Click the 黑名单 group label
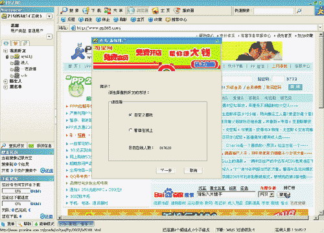The height and width of the screenshot is (233, 324). click(x=16, y=87)
